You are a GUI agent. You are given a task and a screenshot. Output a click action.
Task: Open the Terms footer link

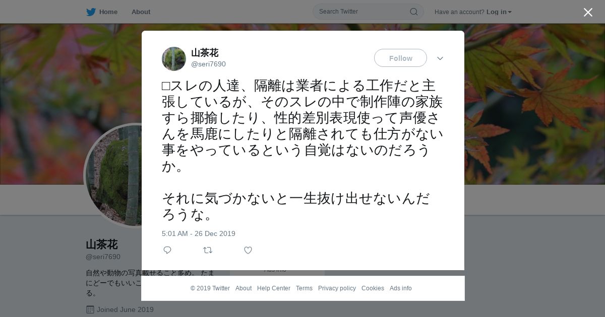(304, 288)
